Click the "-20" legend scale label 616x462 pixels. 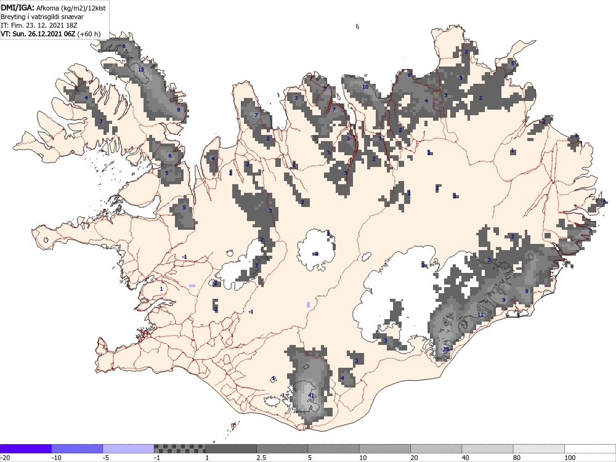[x=5, y=458]
